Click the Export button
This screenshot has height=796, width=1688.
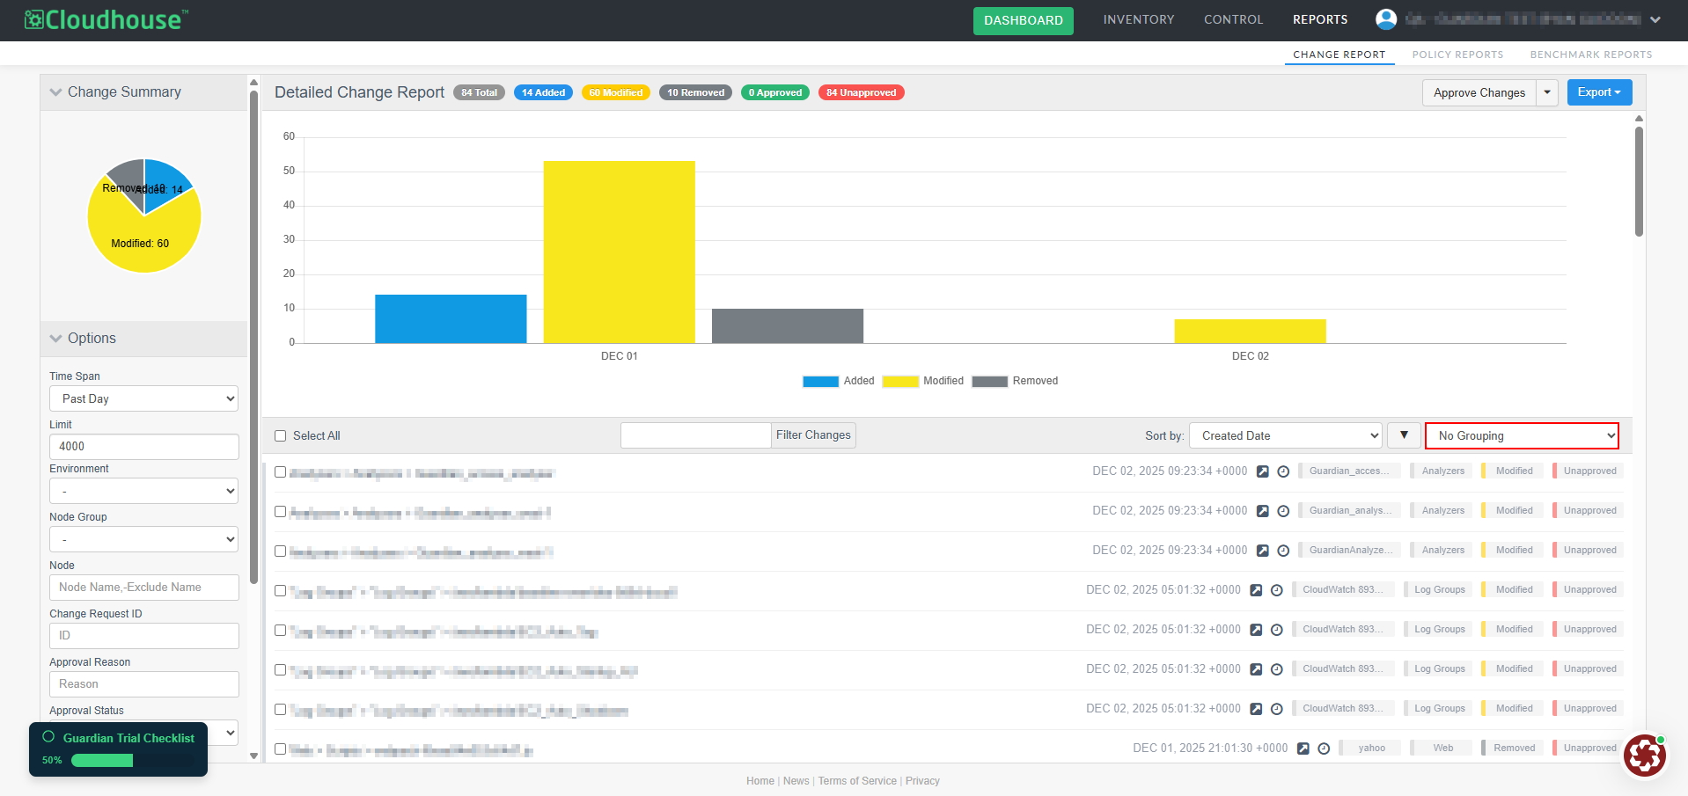tap(1598, 92)
